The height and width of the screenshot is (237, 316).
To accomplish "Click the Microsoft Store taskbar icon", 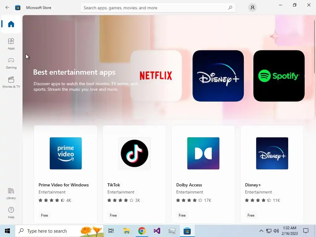I will (187, 231).
